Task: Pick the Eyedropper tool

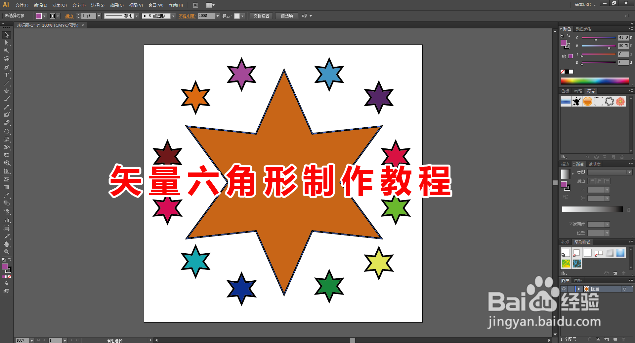Action: coord(7,195)
